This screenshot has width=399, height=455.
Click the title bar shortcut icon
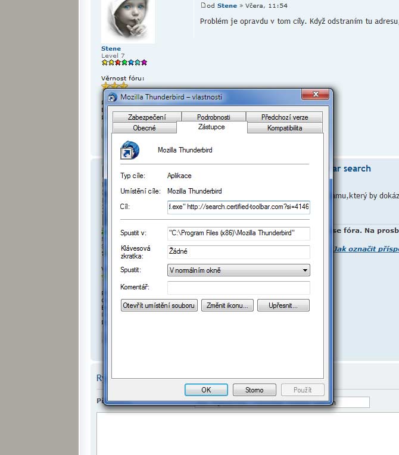point(112,97)
